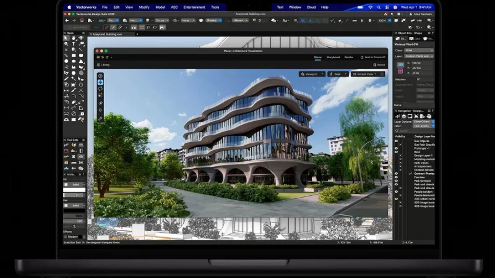Open the Filter All Layers dropdown

424,126
